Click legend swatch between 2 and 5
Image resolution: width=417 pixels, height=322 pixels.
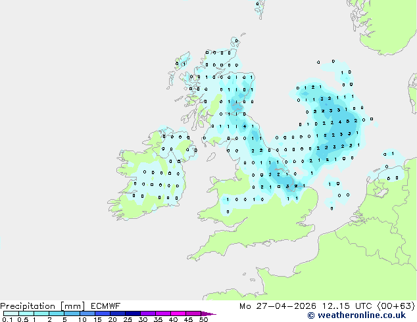[57, 313]
